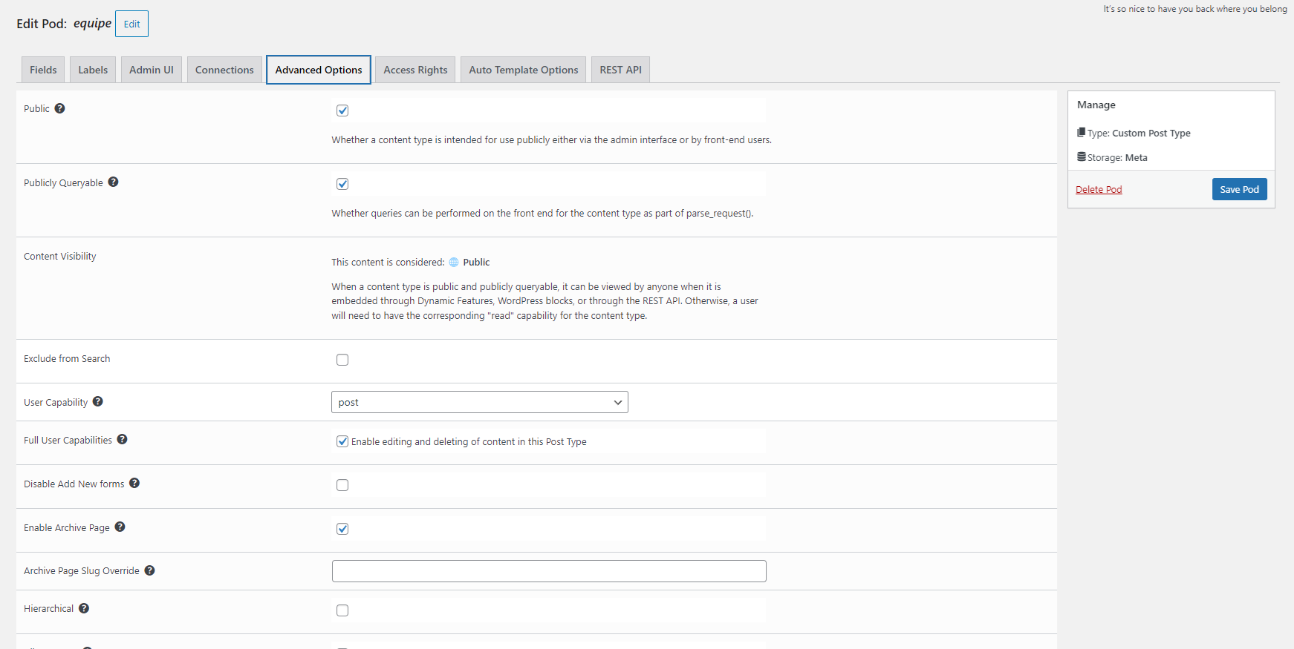Click the Manage panel heading
Screen dimensions: 1294x649
point(1096,105)
